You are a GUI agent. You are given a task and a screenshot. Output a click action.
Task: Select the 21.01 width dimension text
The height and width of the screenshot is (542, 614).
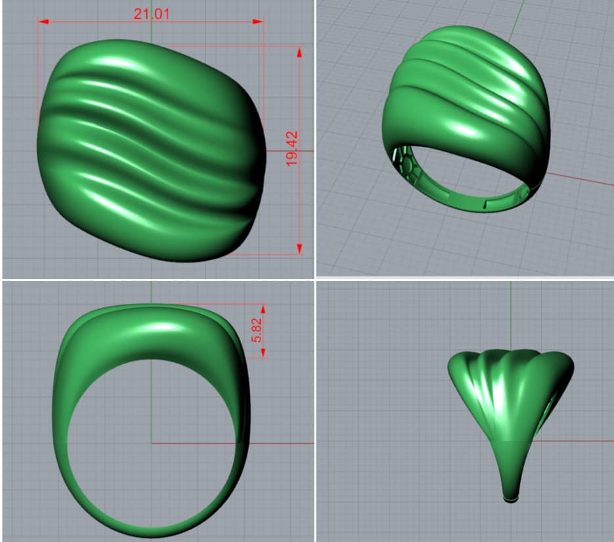click(152, 14)
